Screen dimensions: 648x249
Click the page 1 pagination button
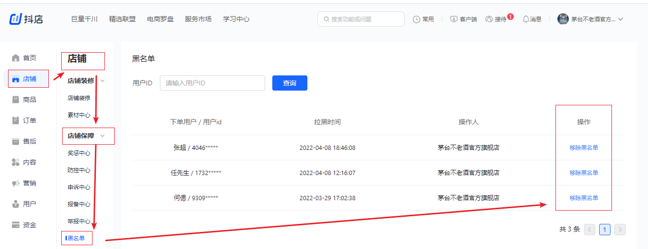[604, 230]
